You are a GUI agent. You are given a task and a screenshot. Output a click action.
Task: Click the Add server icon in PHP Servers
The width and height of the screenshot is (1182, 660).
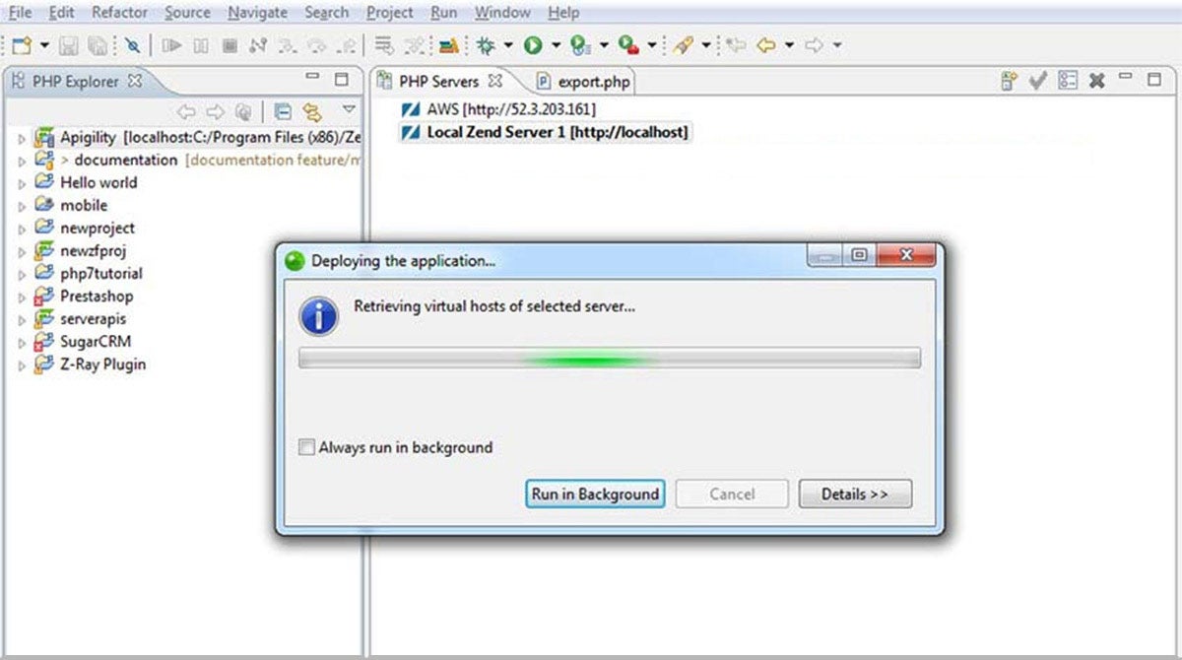click(1009, 81)
